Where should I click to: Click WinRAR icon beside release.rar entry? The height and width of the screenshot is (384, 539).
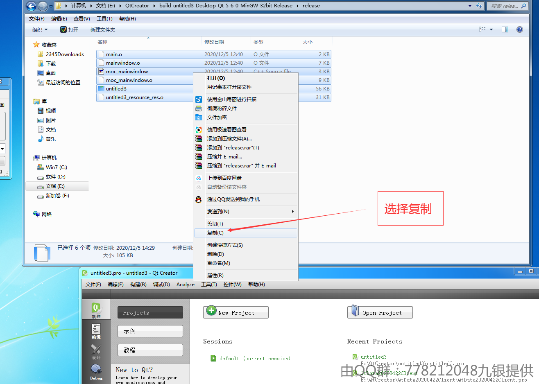[199, 148]
